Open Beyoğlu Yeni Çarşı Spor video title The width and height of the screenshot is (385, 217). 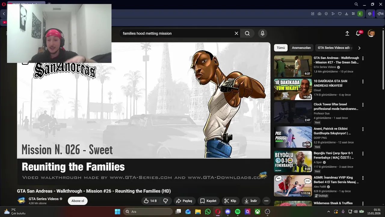[334, 155]
